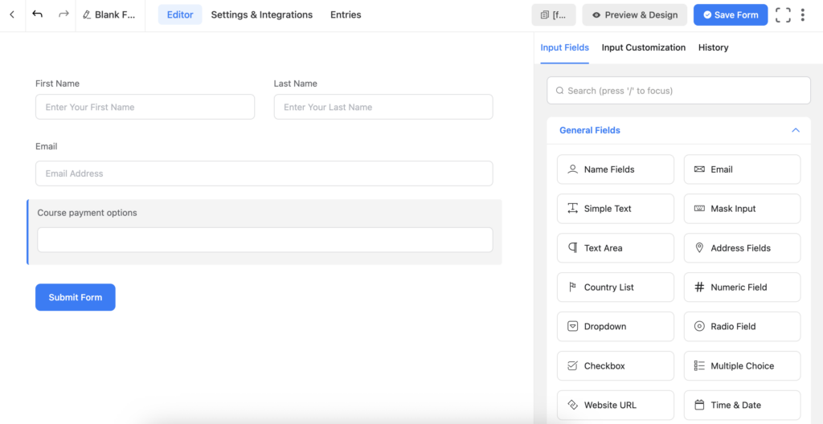Screen dimensions: 823x424
Task: Copy the form shortcode button
Action: tap(553, 15)
